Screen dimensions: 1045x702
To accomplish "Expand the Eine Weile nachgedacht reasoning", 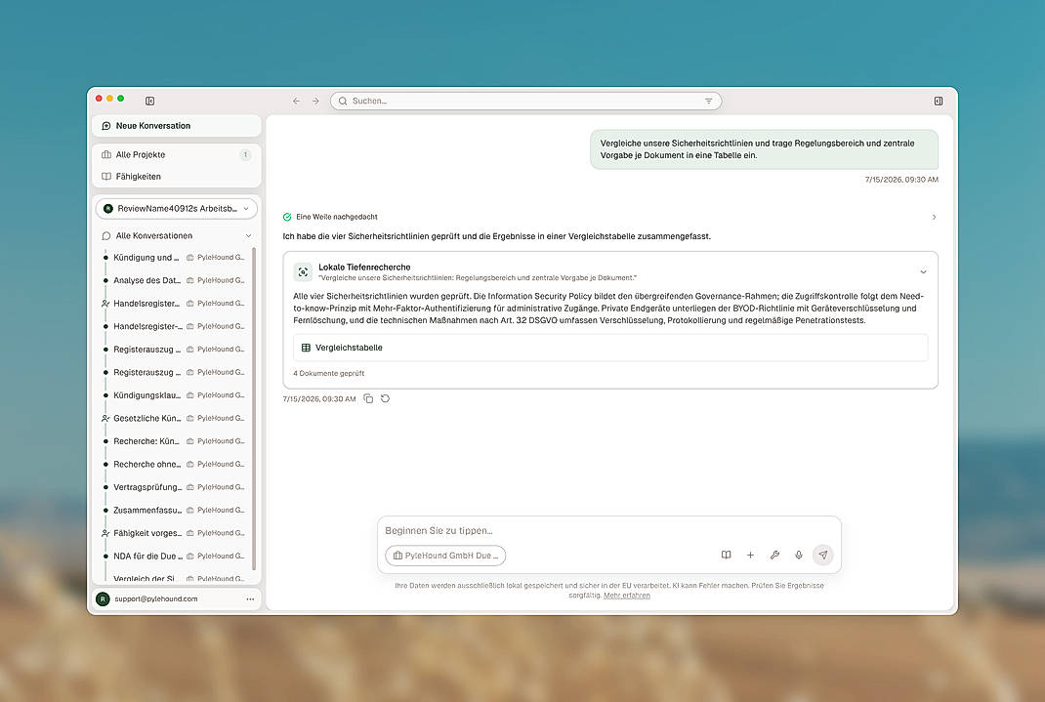I will pyautogui.click(x=934, y=217).
